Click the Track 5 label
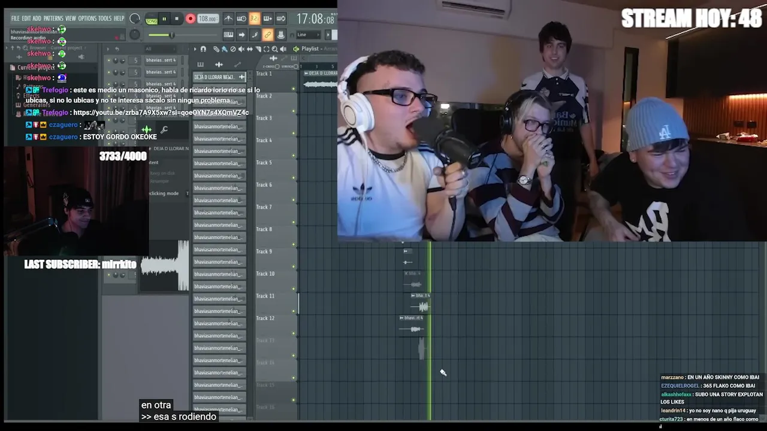 click(264, 162)
